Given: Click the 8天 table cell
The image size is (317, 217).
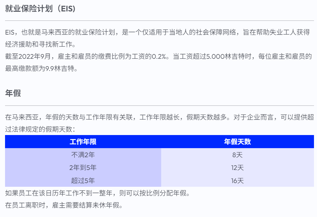Looking at the screenshot, I should (237, 155).
